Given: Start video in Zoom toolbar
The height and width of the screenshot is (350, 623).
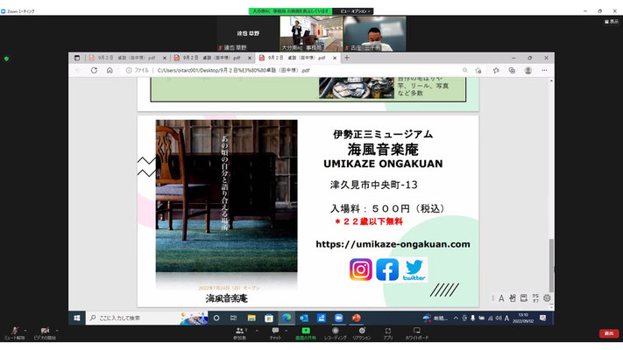Looking at the screenshot, I should click(45, 332).
